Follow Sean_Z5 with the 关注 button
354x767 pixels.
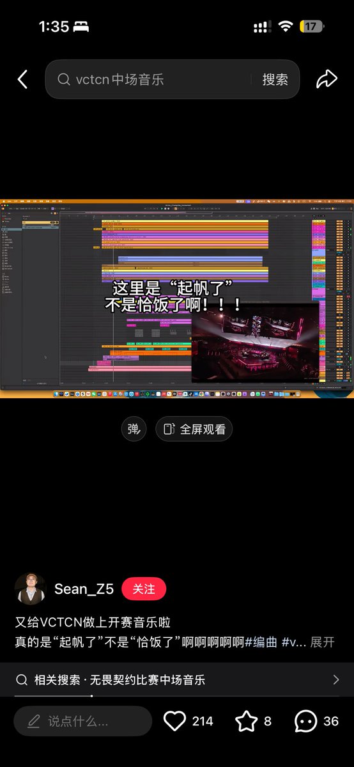144,589
